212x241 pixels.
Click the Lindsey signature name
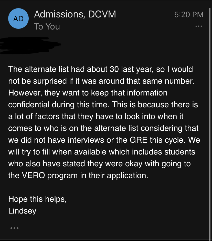point(22,211)
